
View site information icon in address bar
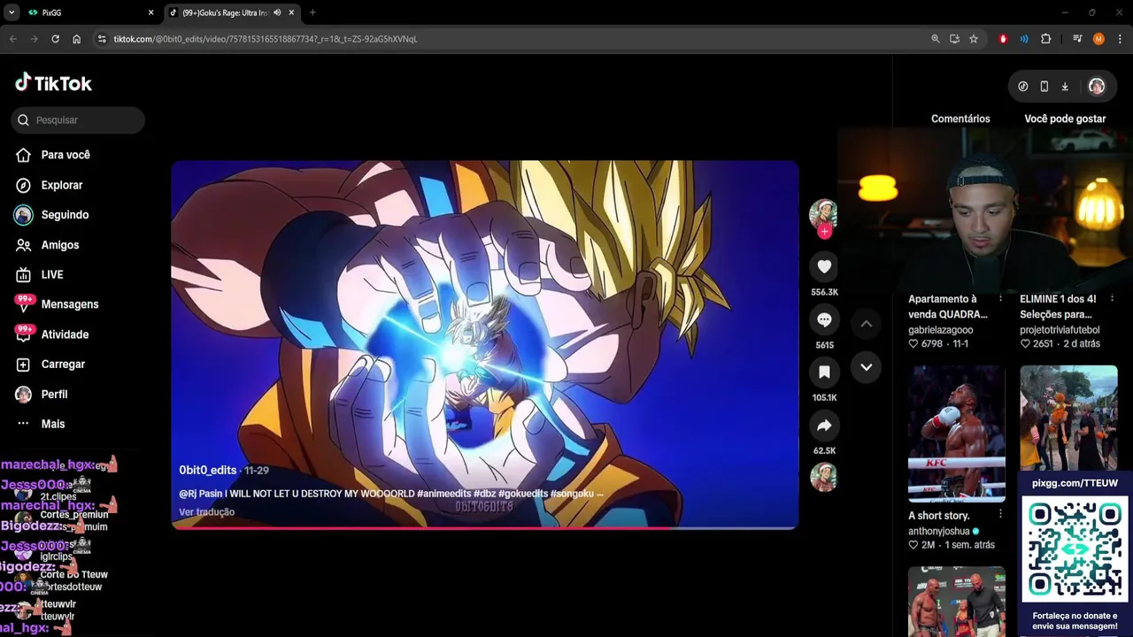(x=102, y=39)
